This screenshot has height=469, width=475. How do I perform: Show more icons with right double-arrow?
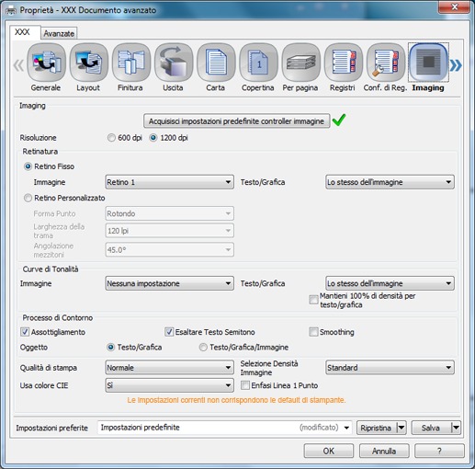456,65
